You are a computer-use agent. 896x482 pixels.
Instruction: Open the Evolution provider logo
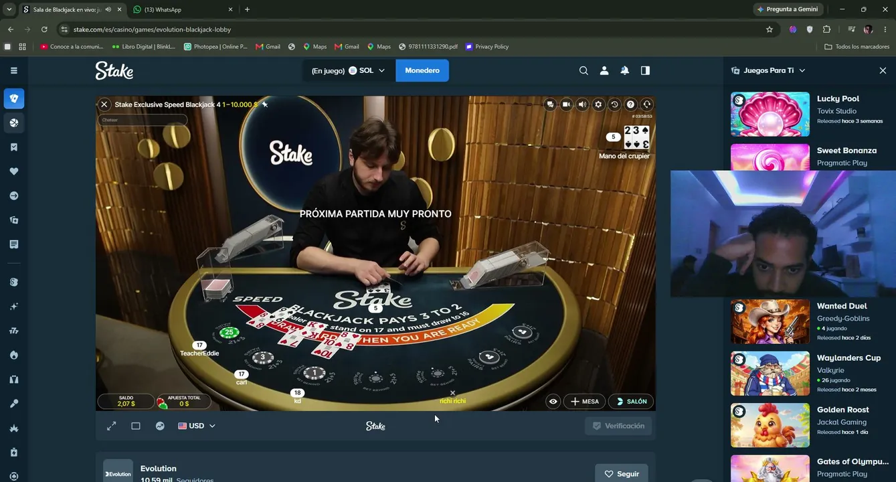tap(118, 471)
